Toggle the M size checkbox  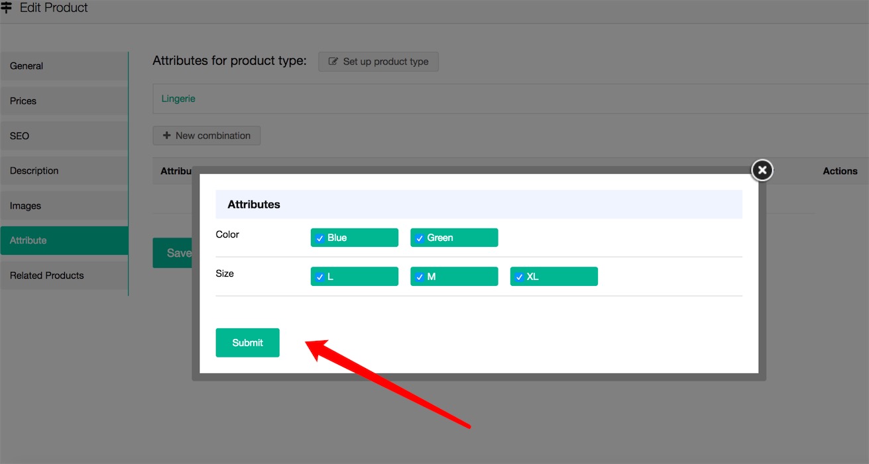(x=420, y=277)
